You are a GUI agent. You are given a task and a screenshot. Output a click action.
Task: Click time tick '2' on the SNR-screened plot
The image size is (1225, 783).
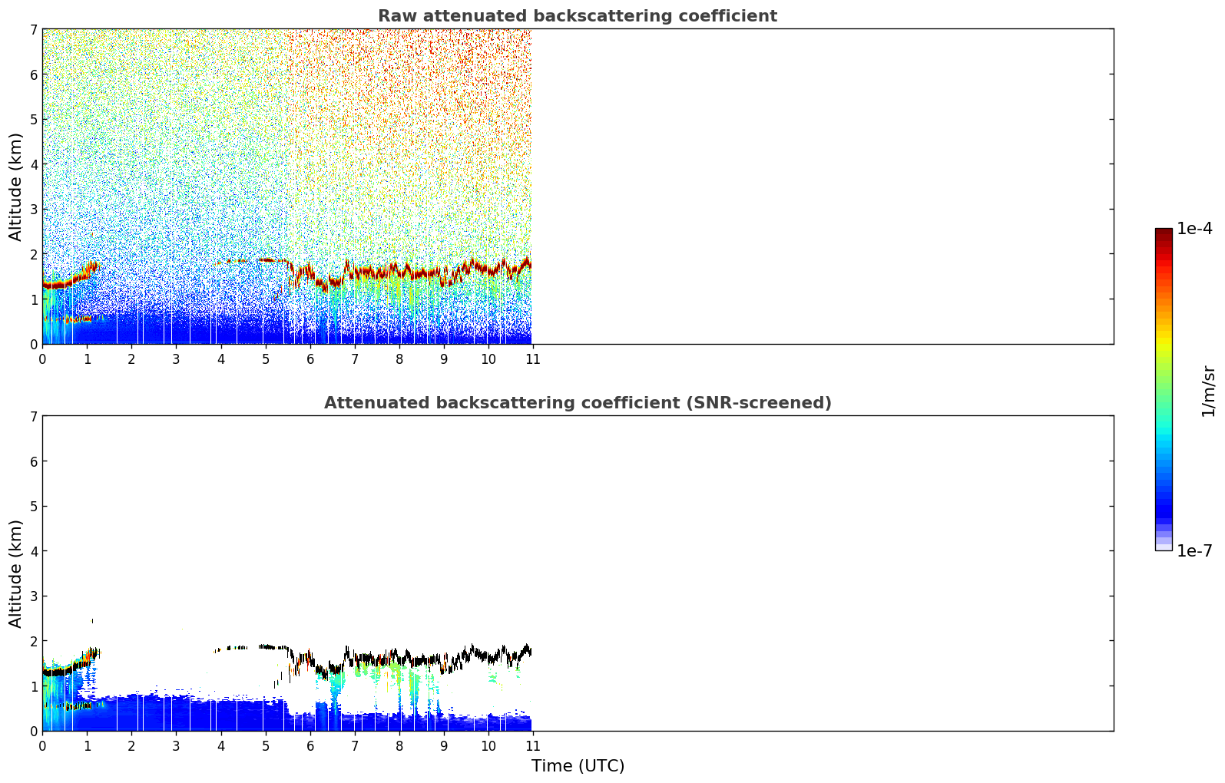click(x=131, y=746)
